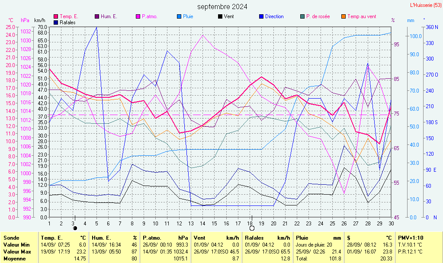Click the 'Rafales' column header in the table

click(x=254, y=238)
